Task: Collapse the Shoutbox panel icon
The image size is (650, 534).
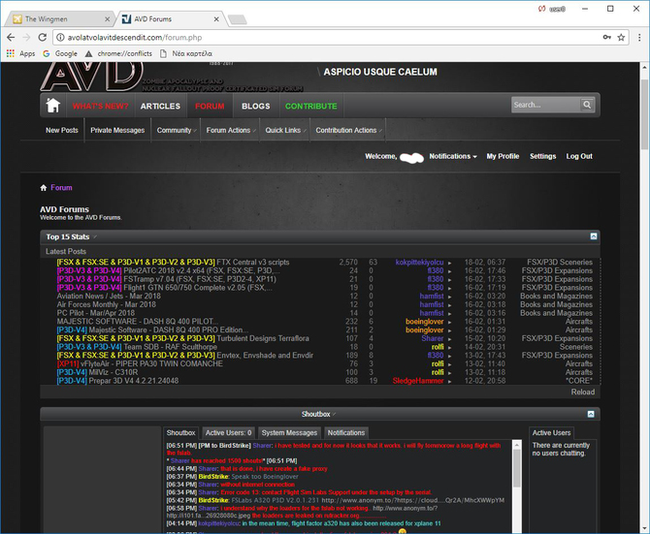Action: pyautogui.click(x=591, y=414)
